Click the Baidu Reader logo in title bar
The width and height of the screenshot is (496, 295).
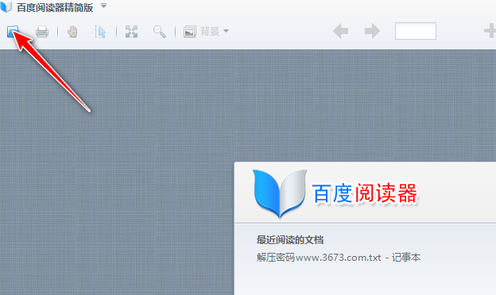(6, 6)
